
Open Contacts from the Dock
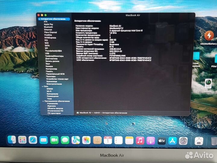click(97, 140)
